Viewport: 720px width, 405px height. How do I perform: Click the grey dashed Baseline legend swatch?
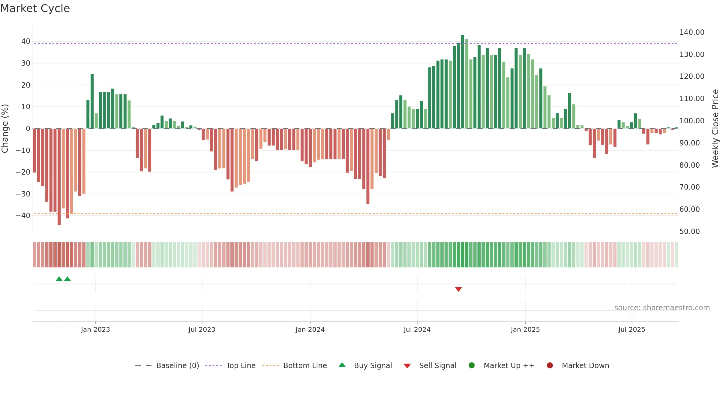143,365
